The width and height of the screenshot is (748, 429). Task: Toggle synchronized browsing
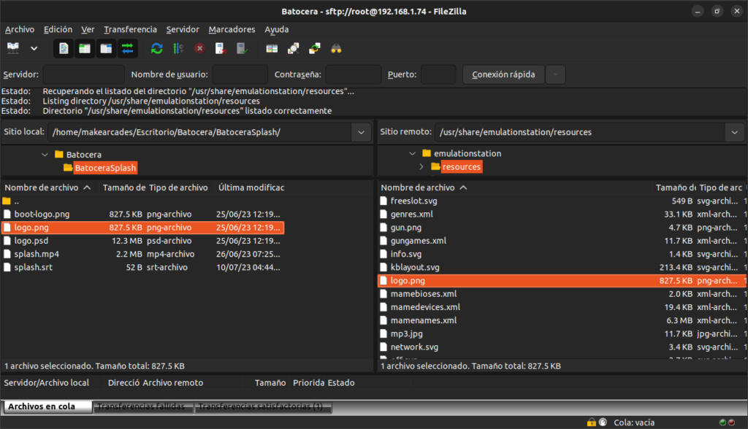(x=315, y=48)
